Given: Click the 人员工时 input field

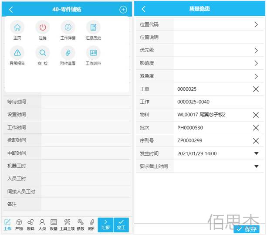Looking at the screenshot, I should 86,179.
